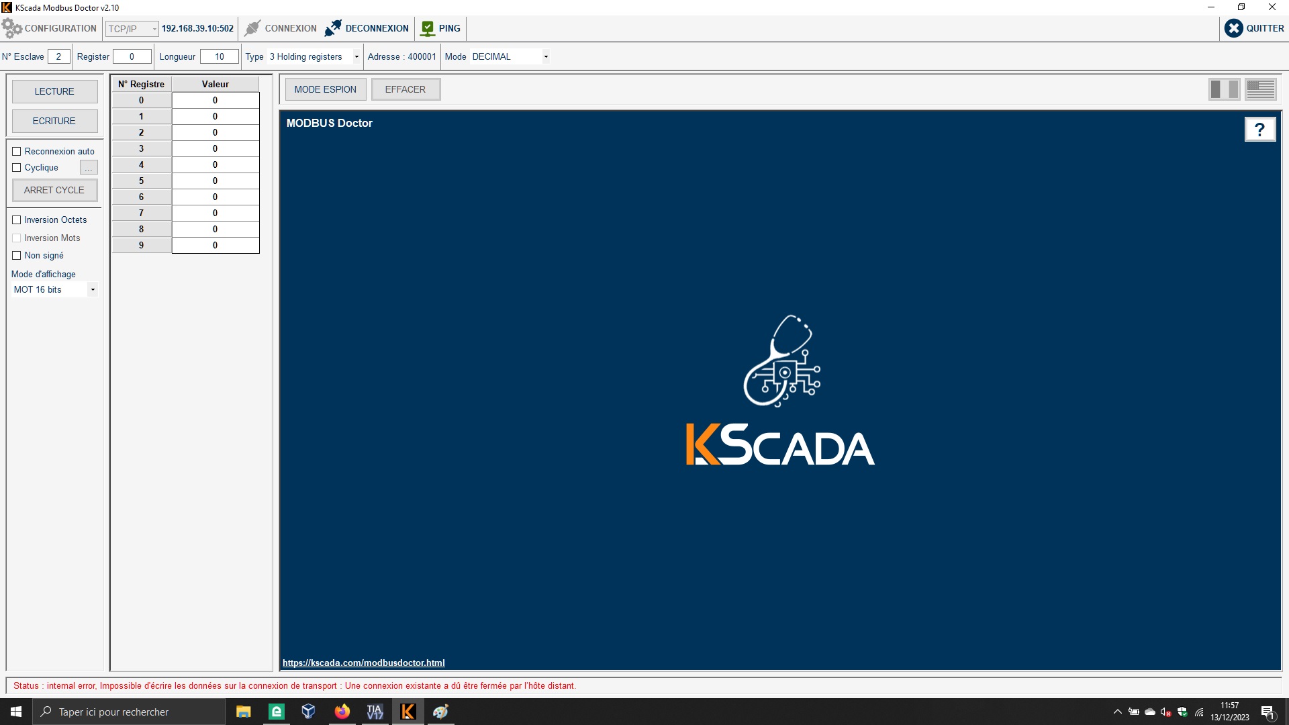Click the Configuration gear icon
This screenshot has height=725, width=1289.
point(12,28)
